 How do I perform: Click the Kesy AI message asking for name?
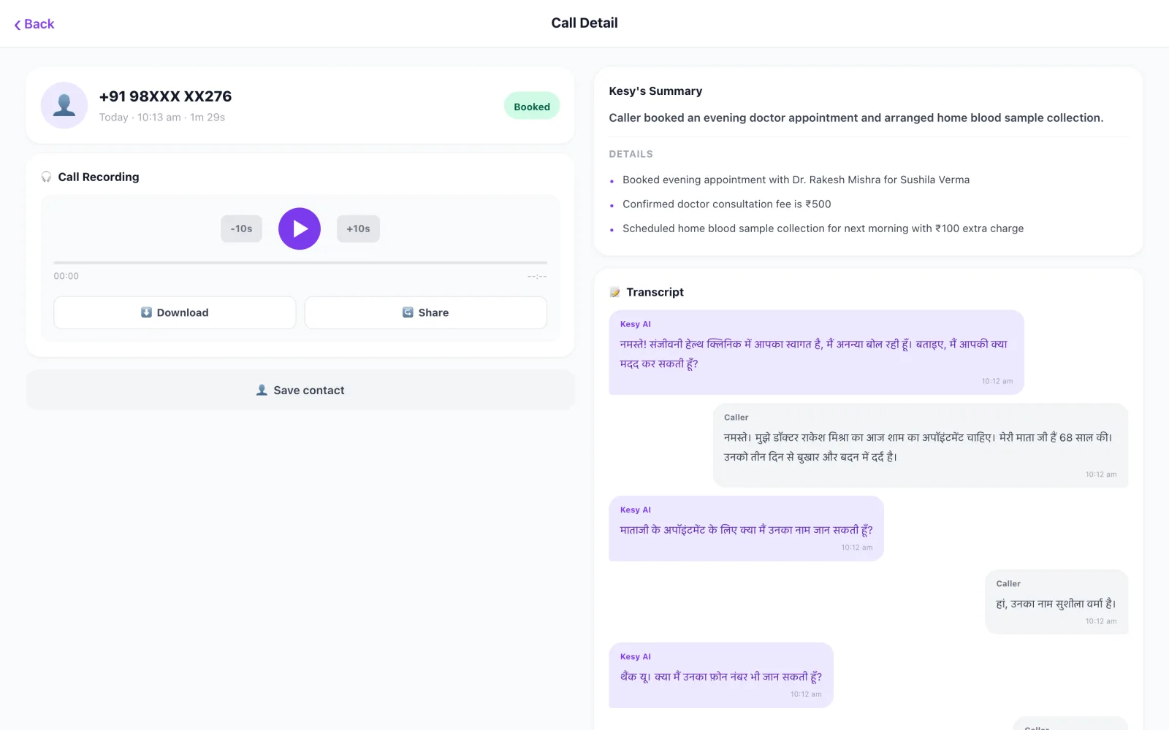click(x=746, y=529)
